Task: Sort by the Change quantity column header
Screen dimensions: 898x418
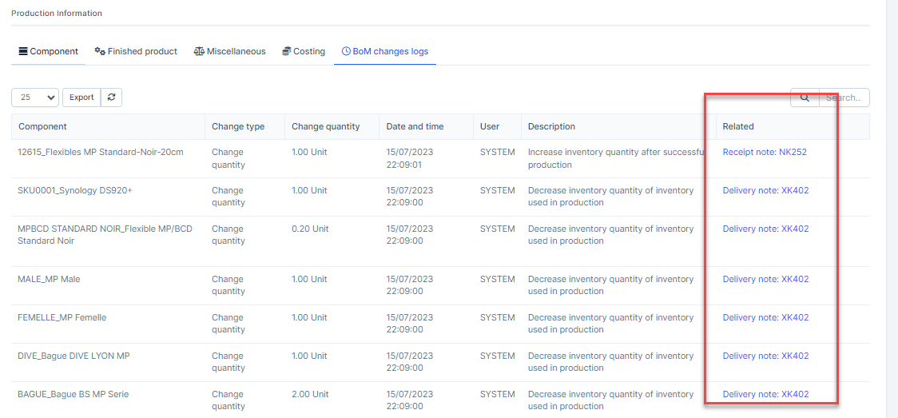Action: point(325,126)
